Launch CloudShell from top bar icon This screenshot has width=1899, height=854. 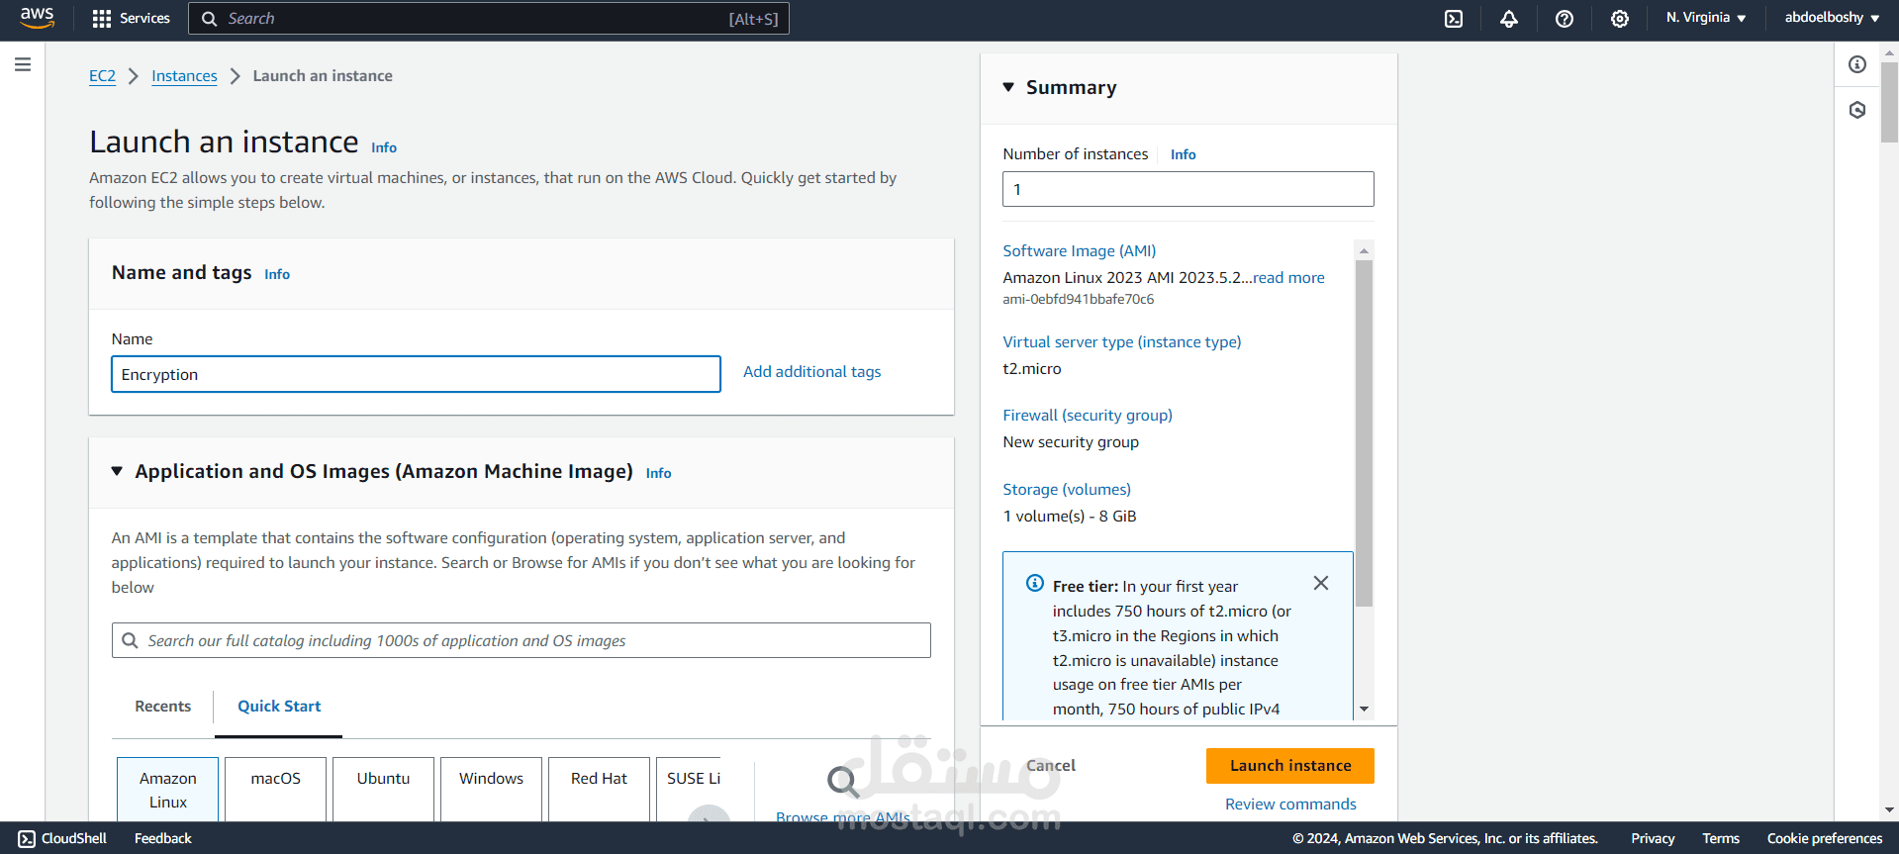[x=1454, y=19]
